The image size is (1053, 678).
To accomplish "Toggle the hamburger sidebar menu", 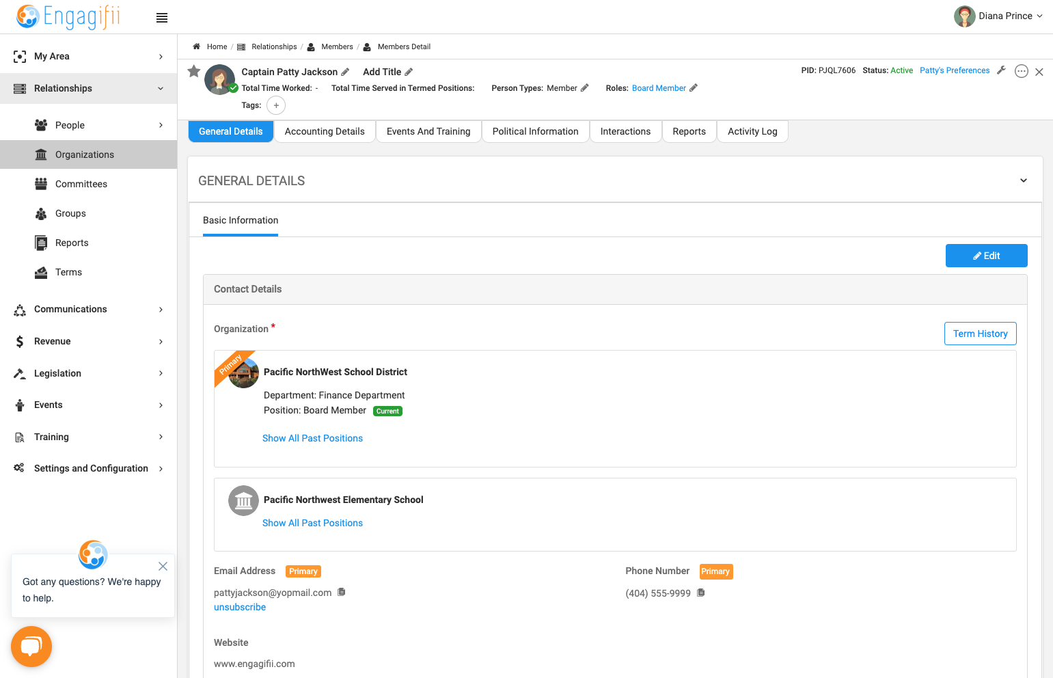I will (162, 18).
